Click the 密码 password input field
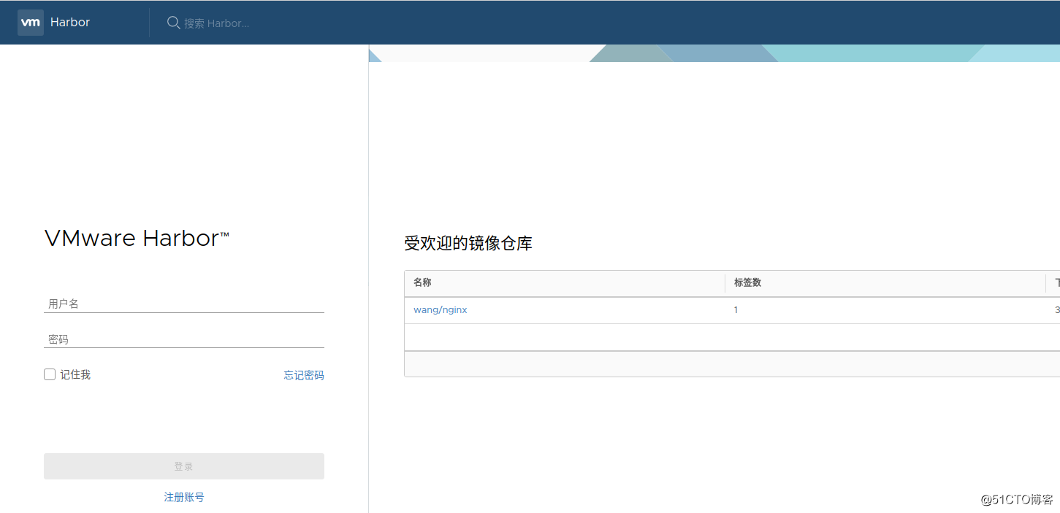Image resolution: width=1060 pixels, height=513 pixels. pyautogui.click(x=184, y=339)
